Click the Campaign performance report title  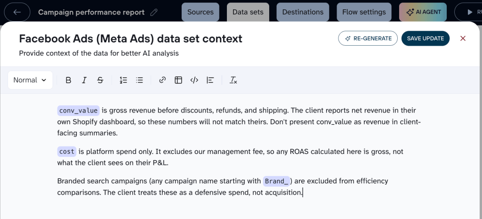(x=91, y=12)
